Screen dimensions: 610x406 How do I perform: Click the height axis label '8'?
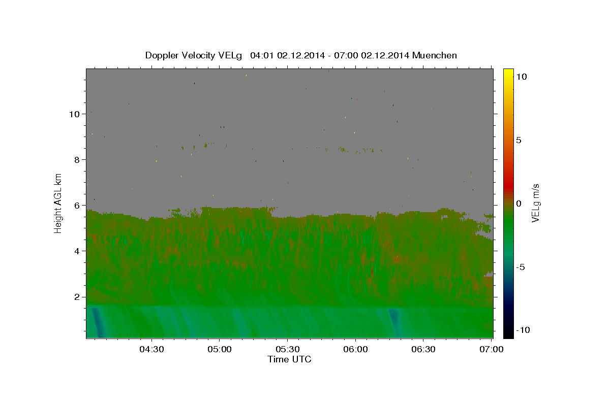[x=77, y=159]
